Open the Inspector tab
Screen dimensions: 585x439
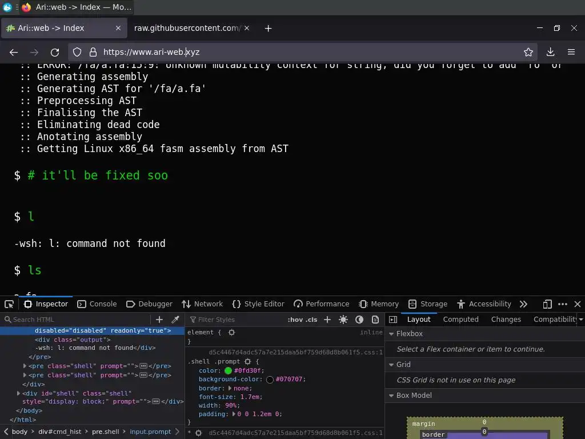[46, 304]
